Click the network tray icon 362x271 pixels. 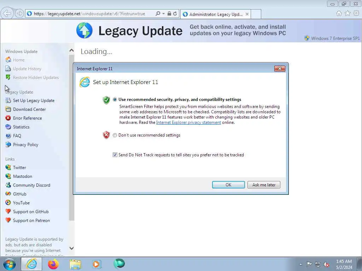coord(318,264)
